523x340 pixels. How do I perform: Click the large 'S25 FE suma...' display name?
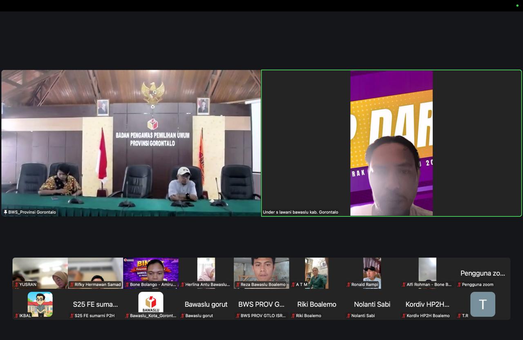[95, 304]
